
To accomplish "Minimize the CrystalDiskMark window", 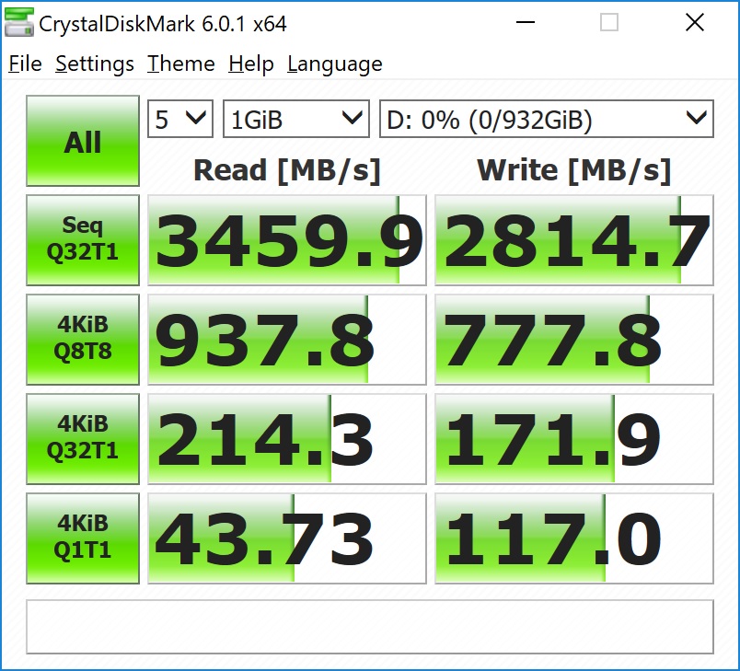I will coord(526,22).
